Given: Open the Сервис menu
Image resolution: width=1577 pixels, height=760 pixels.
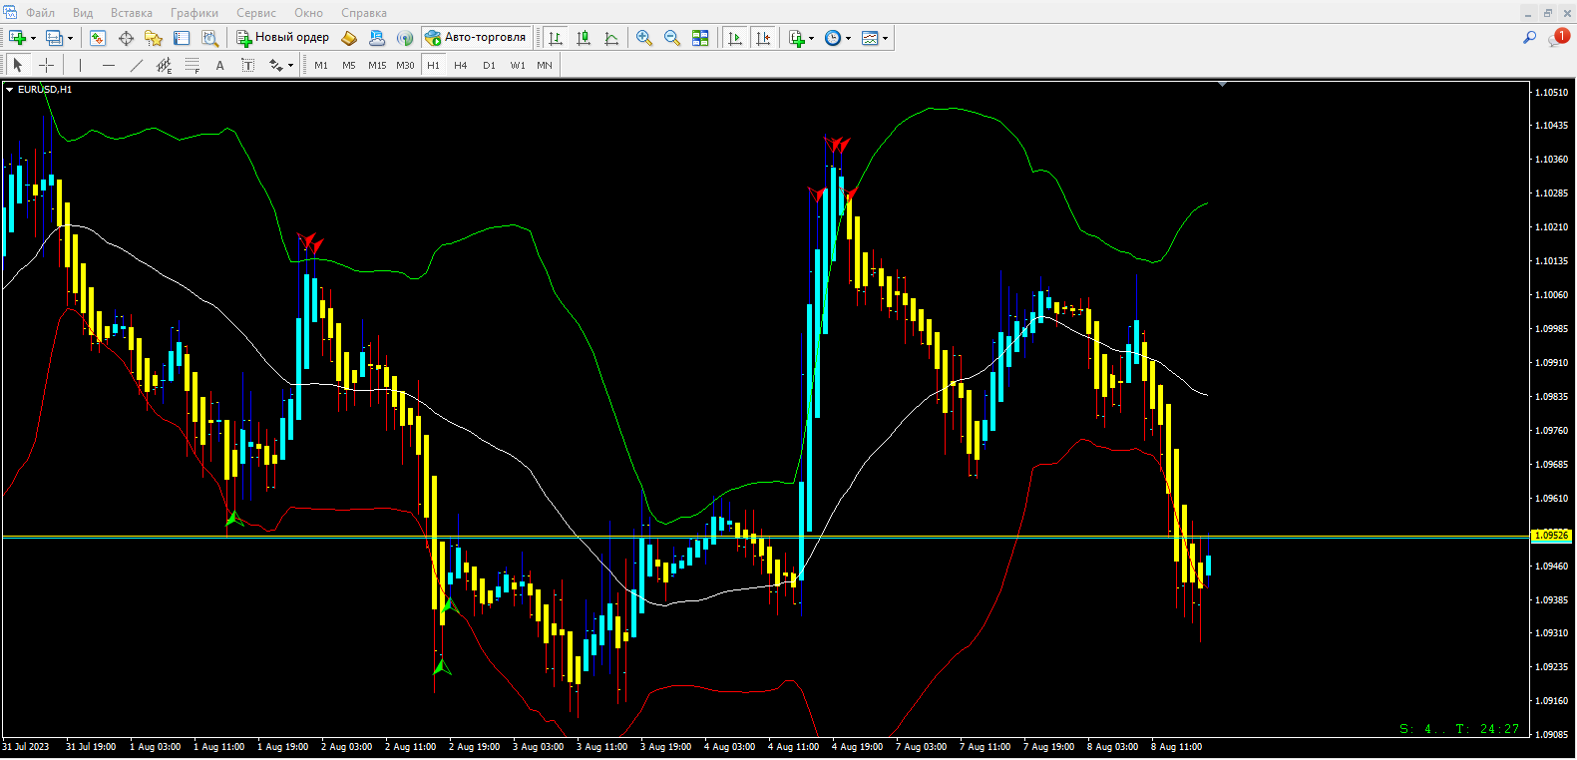Looking at the screenshot, I should (255, 13).
